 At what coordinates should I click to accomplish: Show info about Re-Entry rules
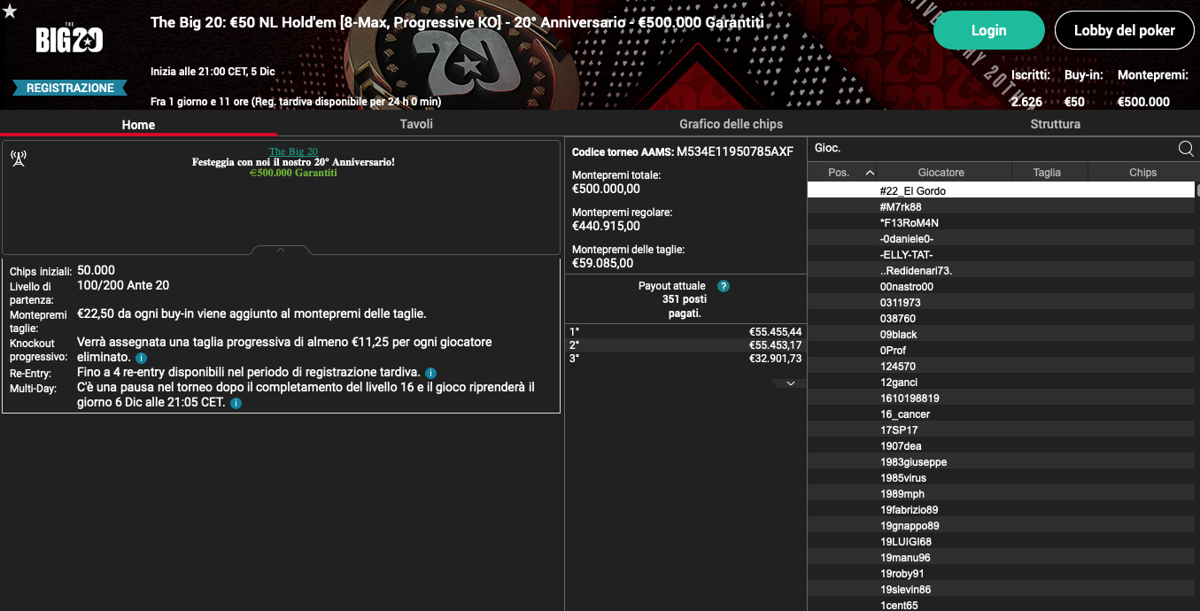430,373
